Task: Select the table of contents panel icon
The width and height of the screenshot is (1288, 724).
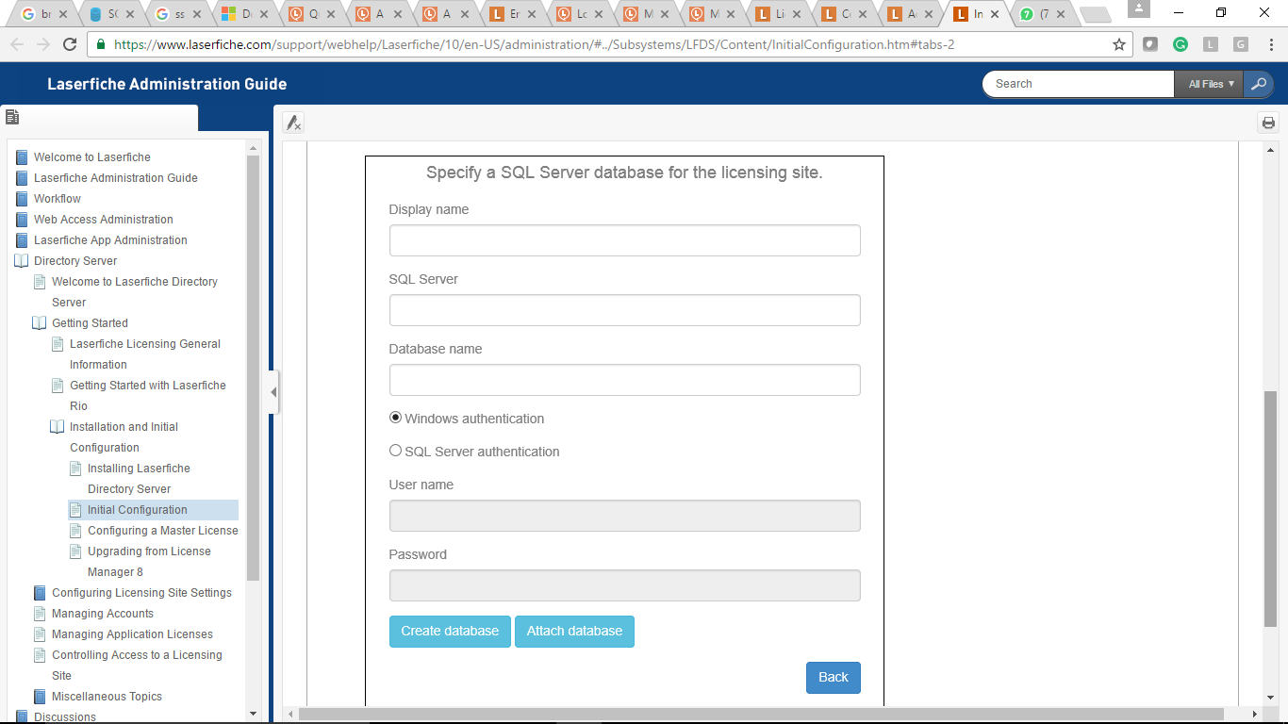Action: tap(12, 118)
